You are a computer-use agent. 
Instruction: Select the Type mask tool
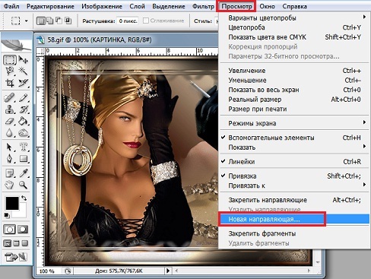(24, 147)
